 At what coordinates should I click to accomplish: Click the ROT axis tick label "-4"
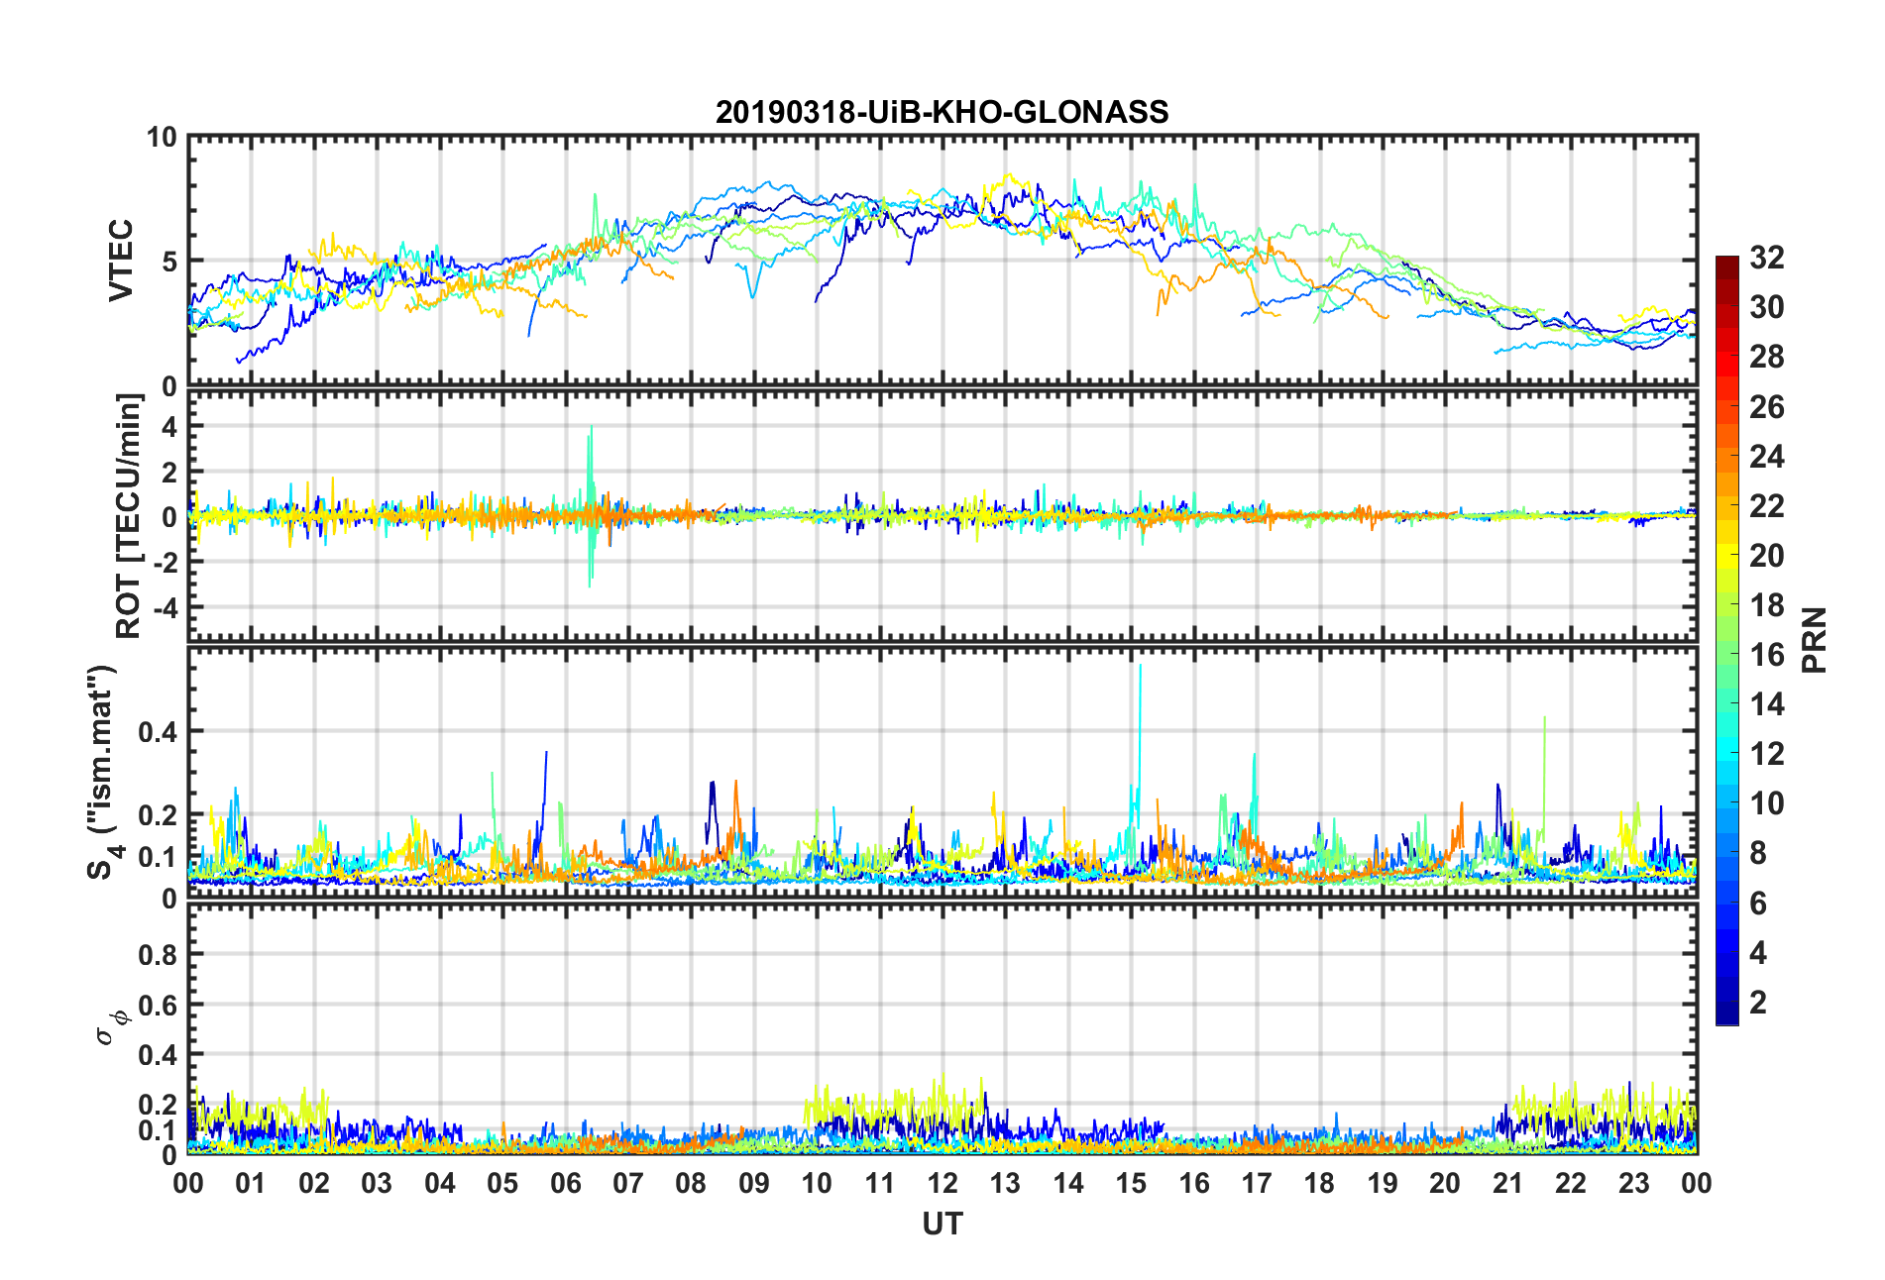(x=165, y=606)
